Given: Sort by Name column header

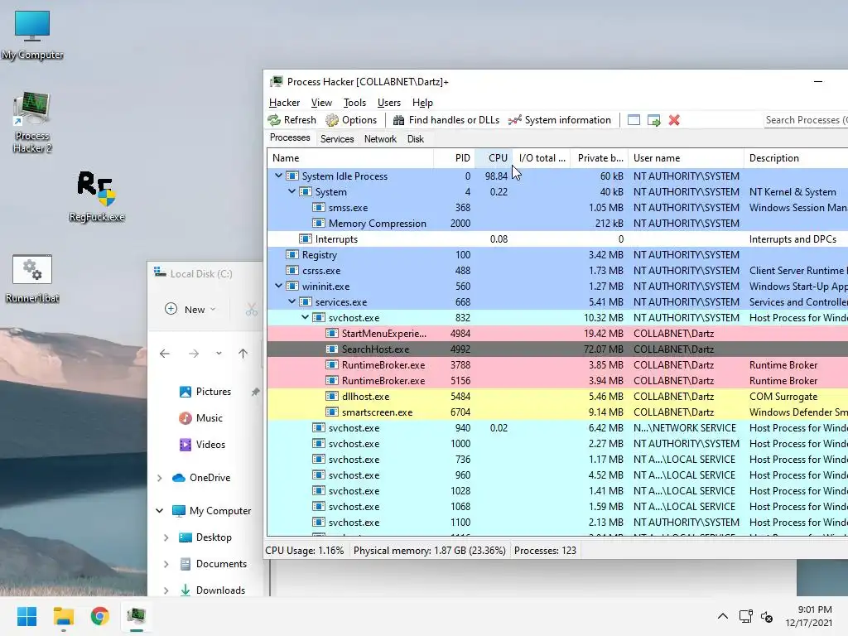Looking at the screenshot, I should click(350, 158).
